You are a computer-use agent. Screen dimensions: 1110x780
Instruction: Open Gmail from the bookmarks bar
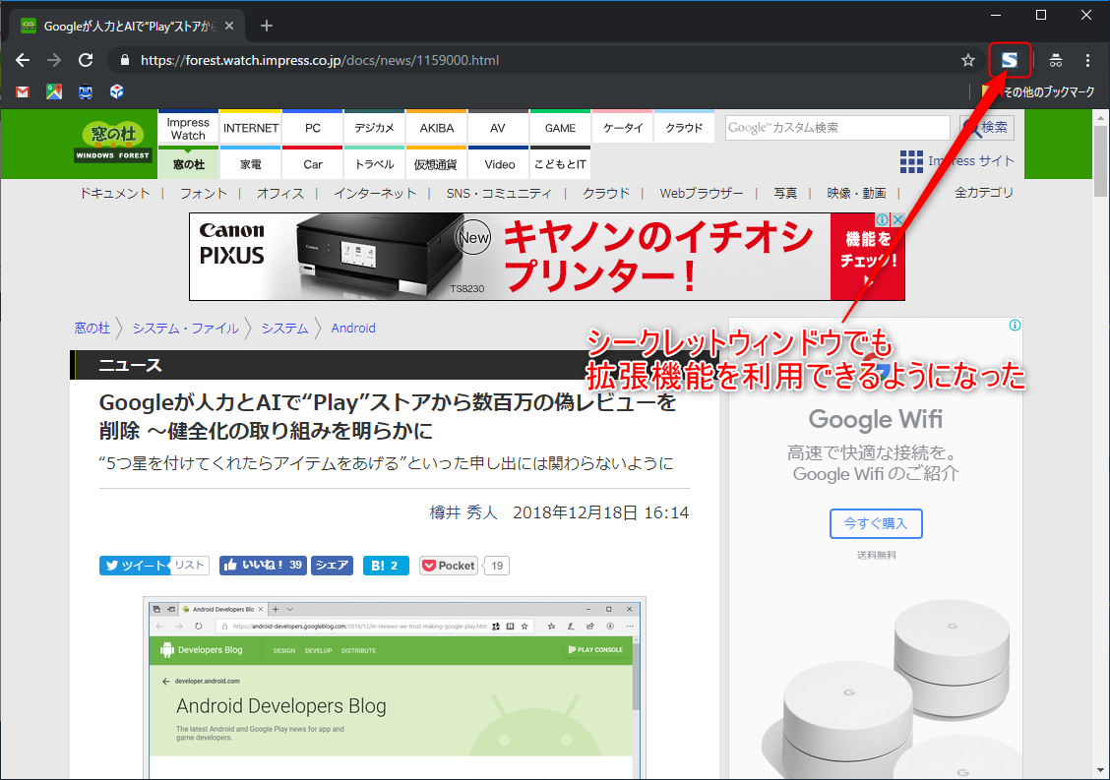coord(23,91)
